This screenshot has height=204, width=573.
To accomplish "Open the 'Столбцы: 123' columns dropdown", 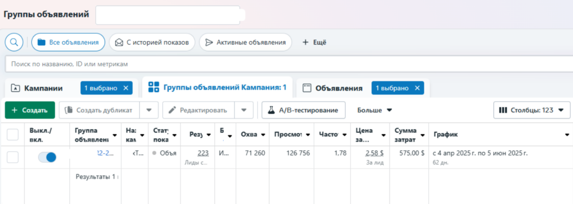I will [532, 110].
